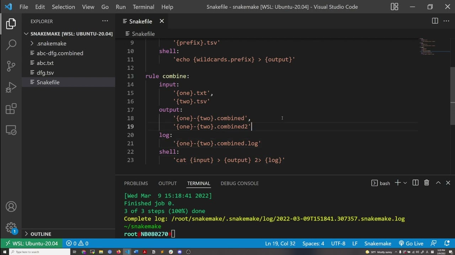455x255 pixels.
Task: Open launch profile dropdown next to plus
Action: coord(405,183)
